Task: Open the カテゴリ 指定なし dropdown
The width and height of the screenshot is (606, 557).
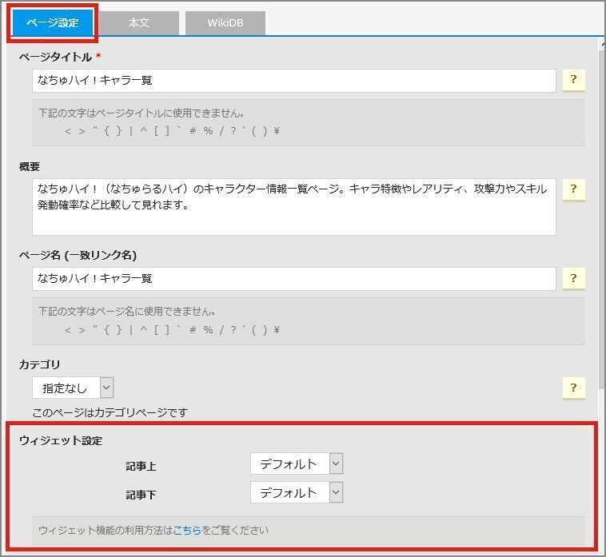Action: coord(73,388)
